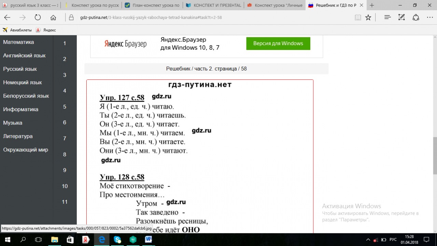Screen dimensions: 437x246
Task: Open reading view book icon
Action: 358,17
